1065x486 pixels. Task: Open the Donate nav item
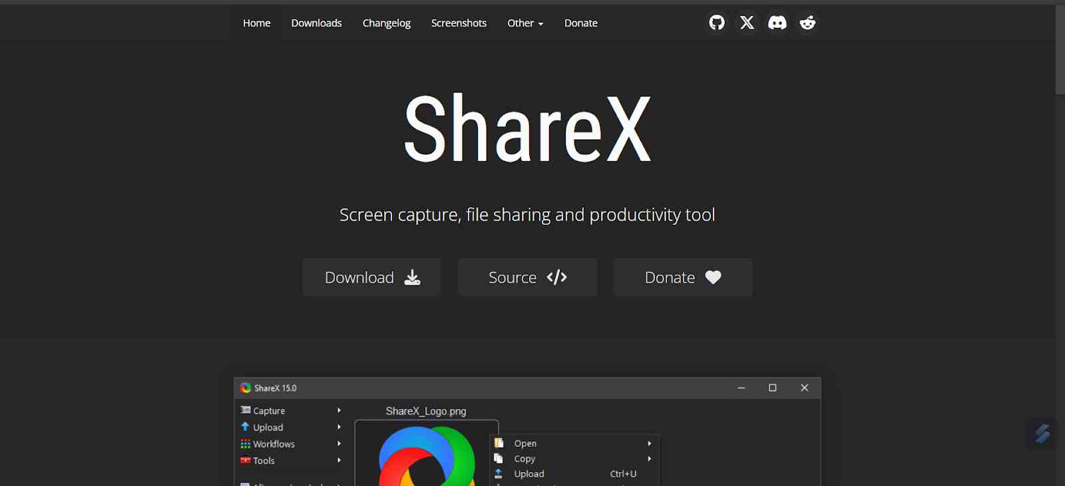point(581,23)
